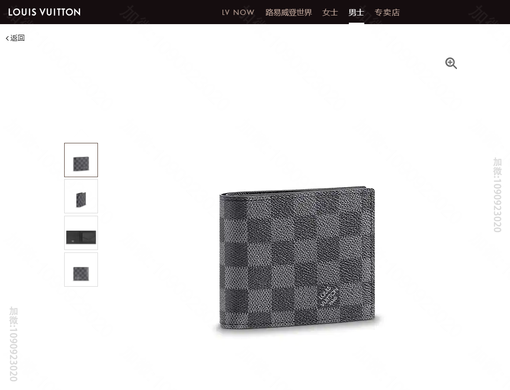Viewport: 510px width, 390px height.
Task: Go to the 专卖店 page
Action: coord(387,13)
